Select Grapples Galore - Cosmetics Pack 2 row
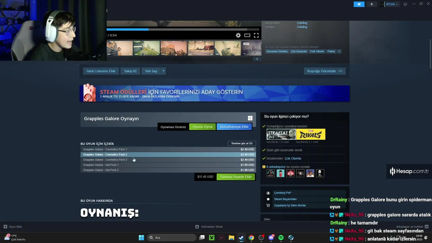The image size is (432, 243). tap(168, 155)
